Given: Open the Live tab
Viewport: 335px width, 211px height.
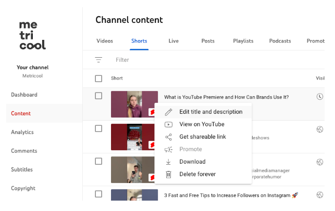Looking at the screenshot, I should (x=173, y=41).
